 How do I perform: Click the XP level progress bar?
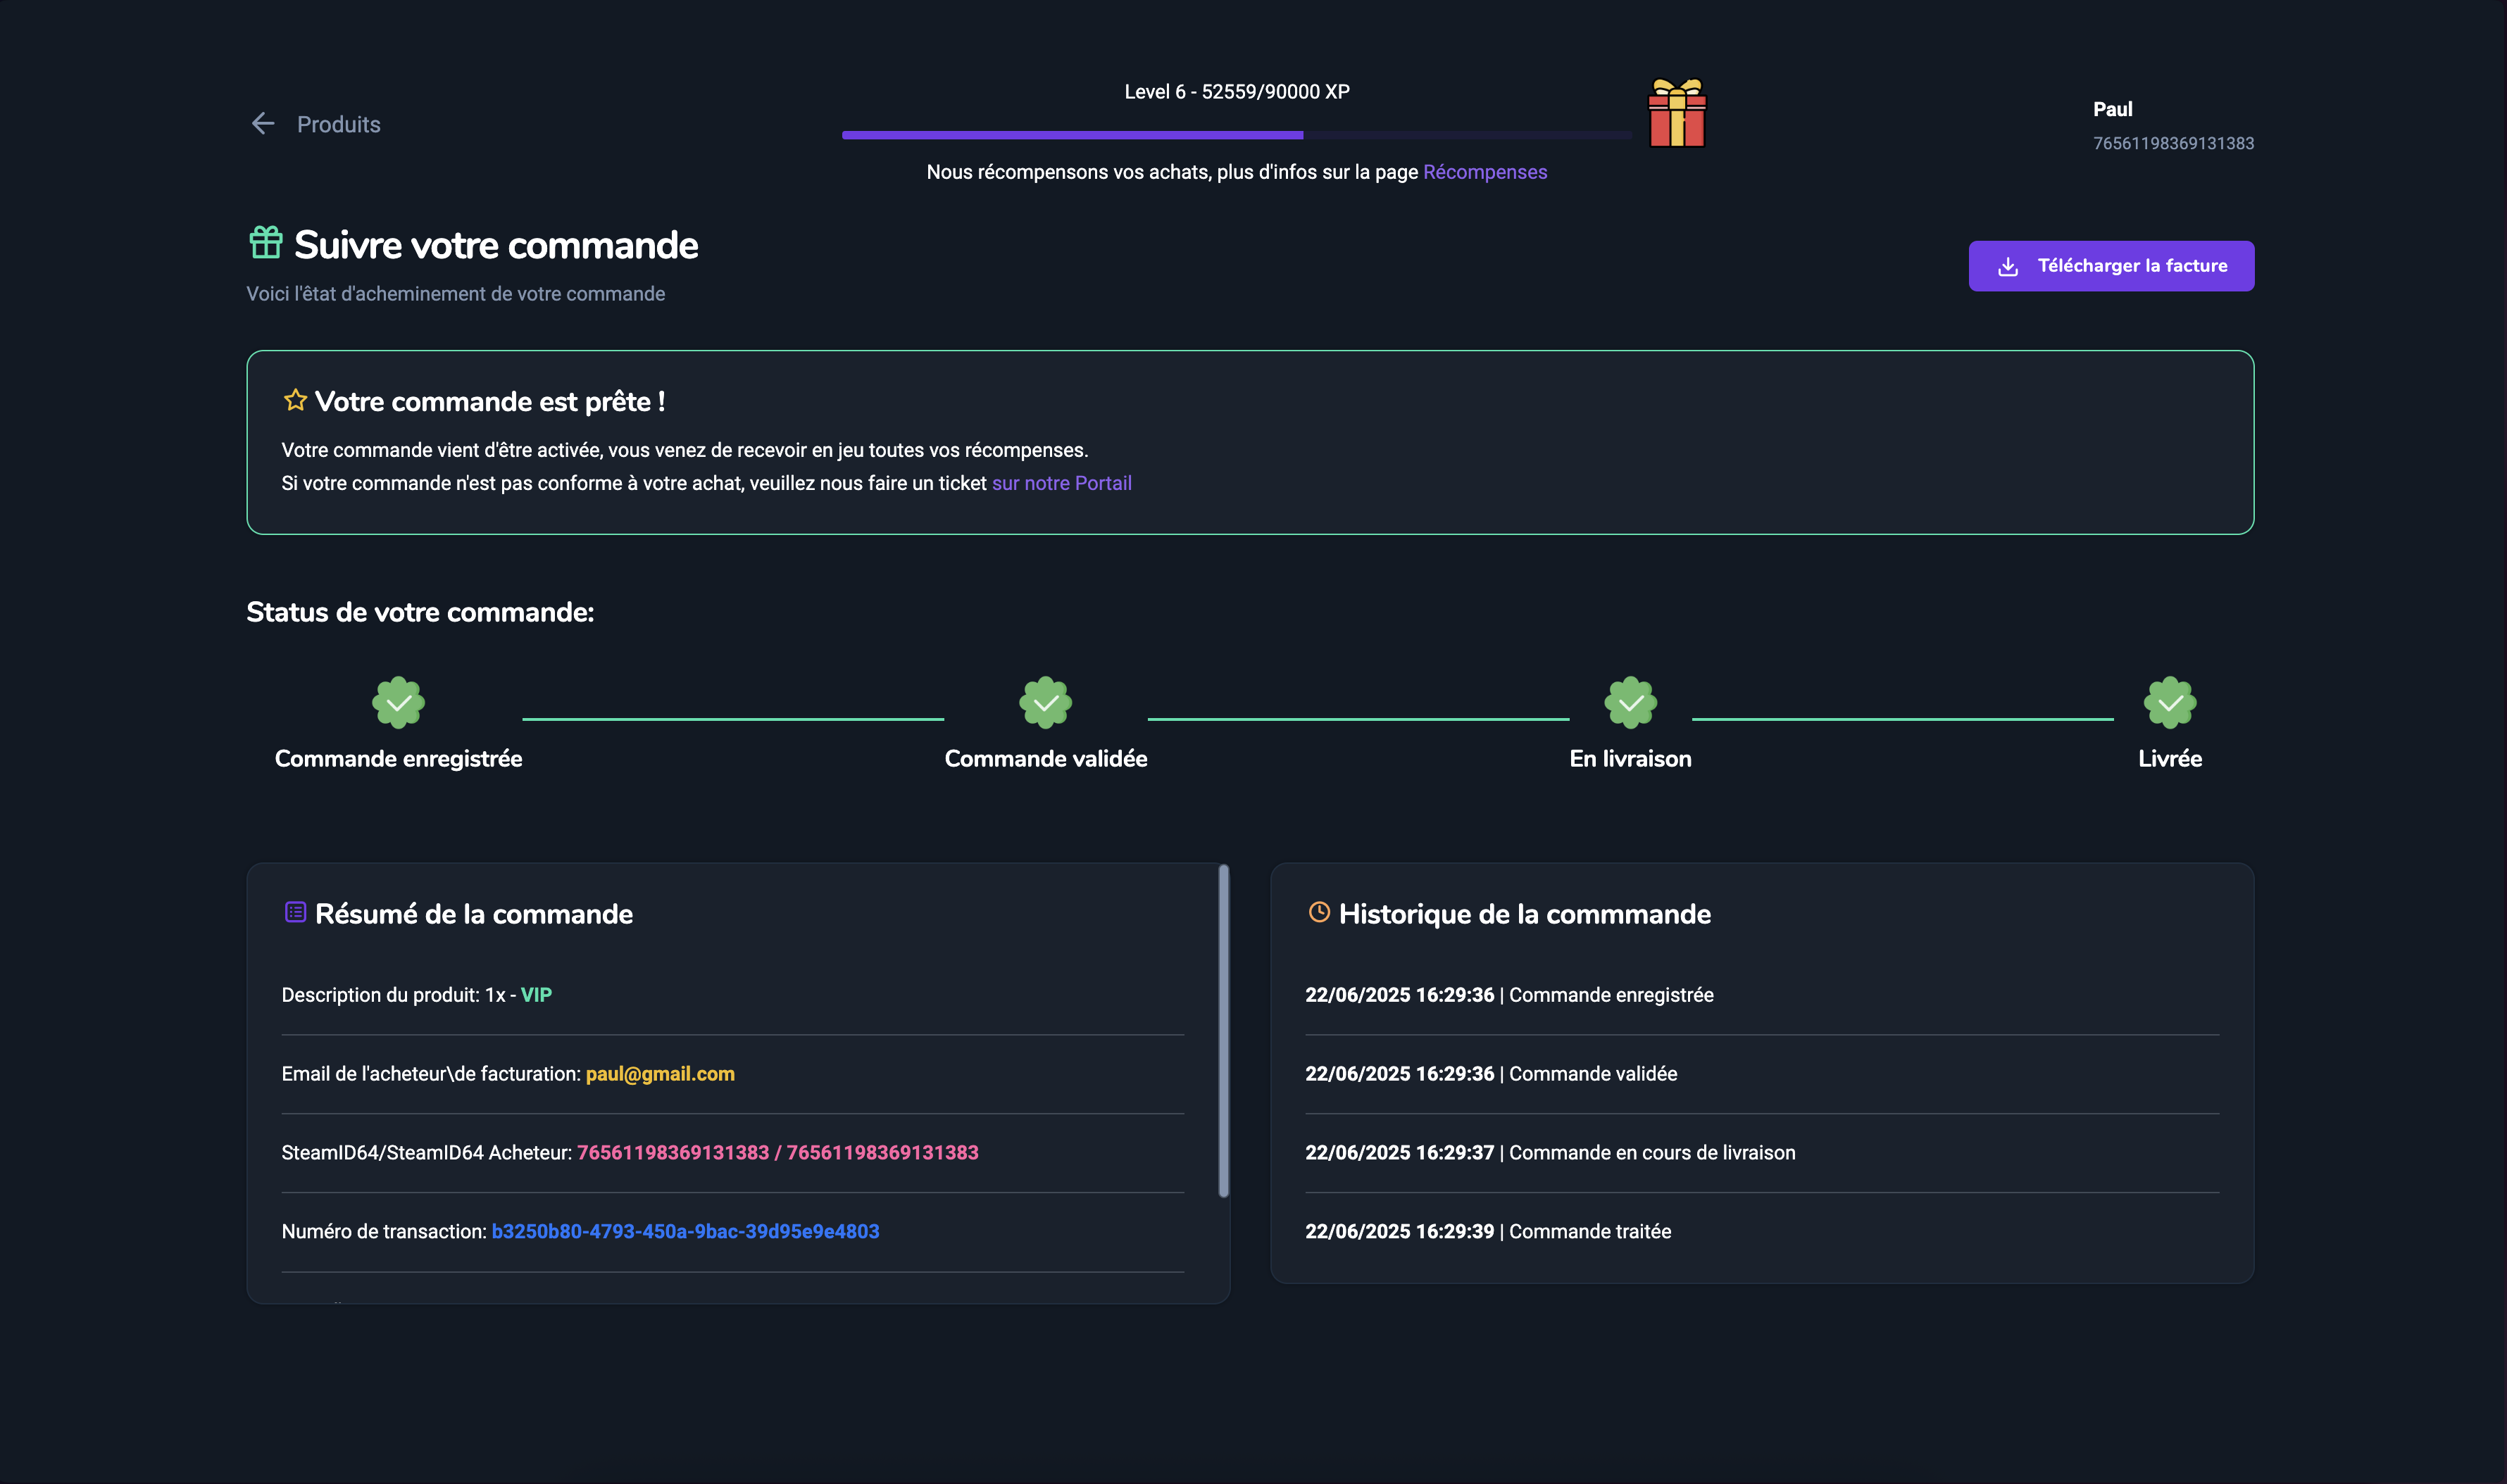tap(1236, 135)
